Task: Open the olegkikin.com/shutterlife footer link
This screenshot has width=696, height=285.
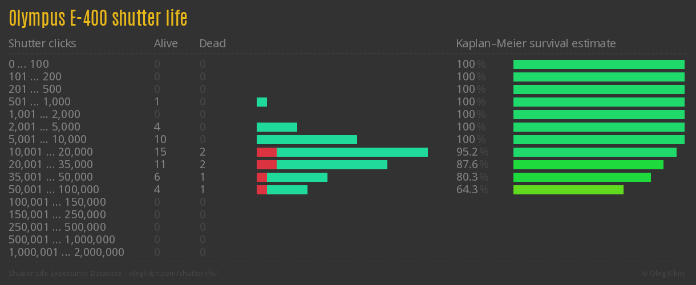Action: tap(113, 274)
